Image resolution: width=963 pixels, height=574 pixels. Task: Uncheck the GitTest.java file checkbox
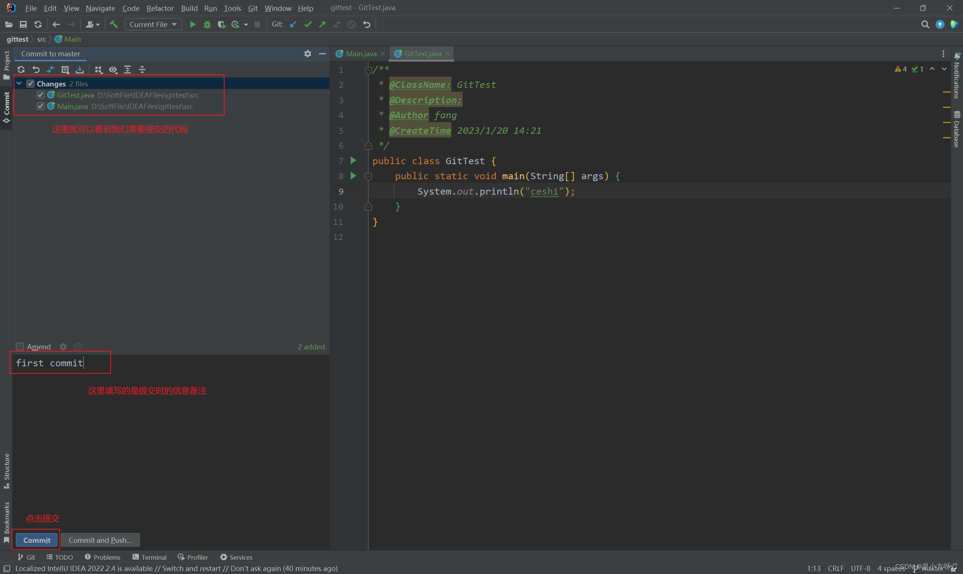[41, 95]
